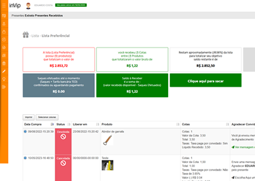
Task: Open the Teste product thumbnail
Action: coord(108,165)
